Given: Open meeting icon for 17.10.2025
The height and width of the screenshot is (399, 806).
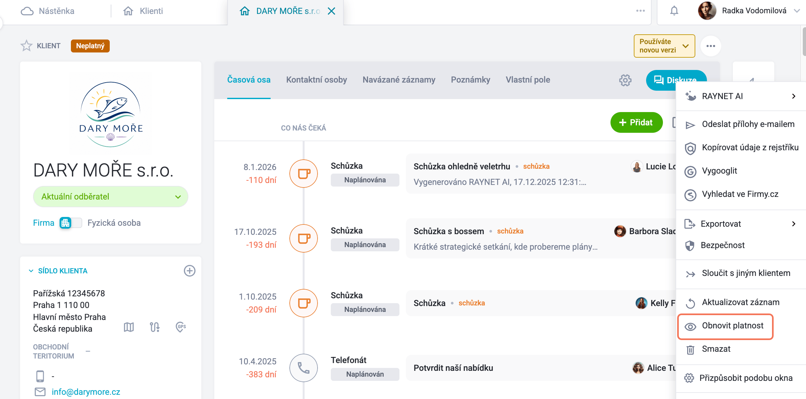Looking at the screenshot, I should click(304, 238).
